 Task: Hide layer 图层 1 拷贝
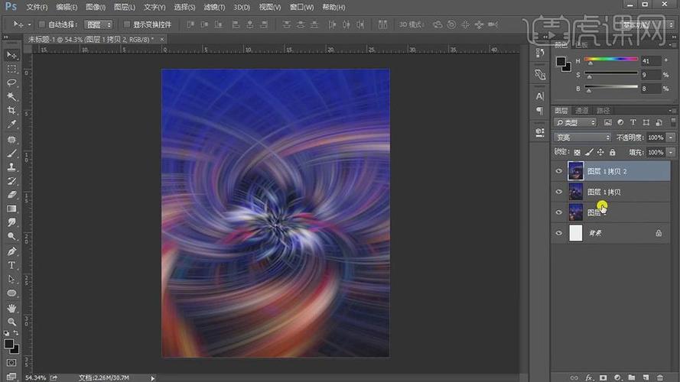click(559, 192)
